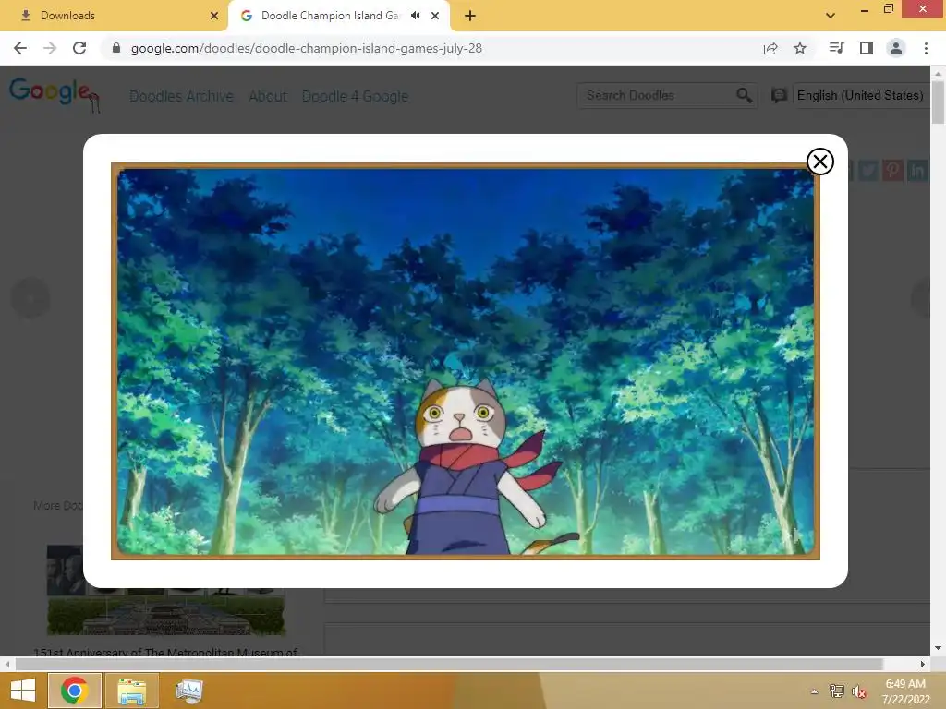Switch to the Downloads tab
946x709 pixels.
pos(114,16)
